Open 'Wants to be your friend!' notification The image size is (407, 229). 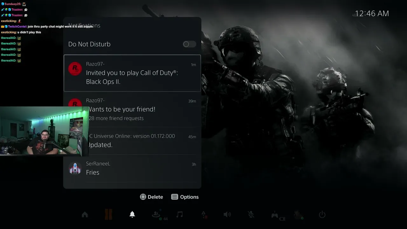(x=132, y=109)
